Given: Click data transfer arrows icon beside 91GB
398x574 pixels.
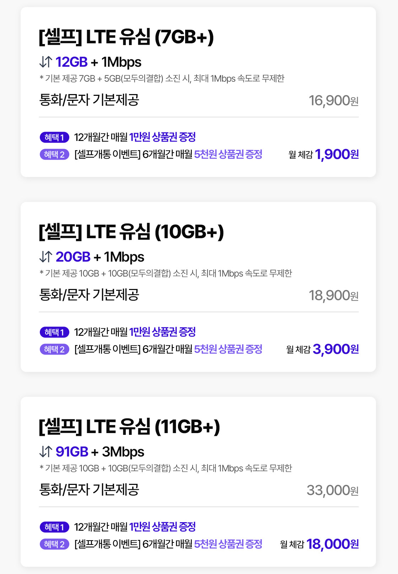Looking at the screenshot, I should click(x=46, y=452).
